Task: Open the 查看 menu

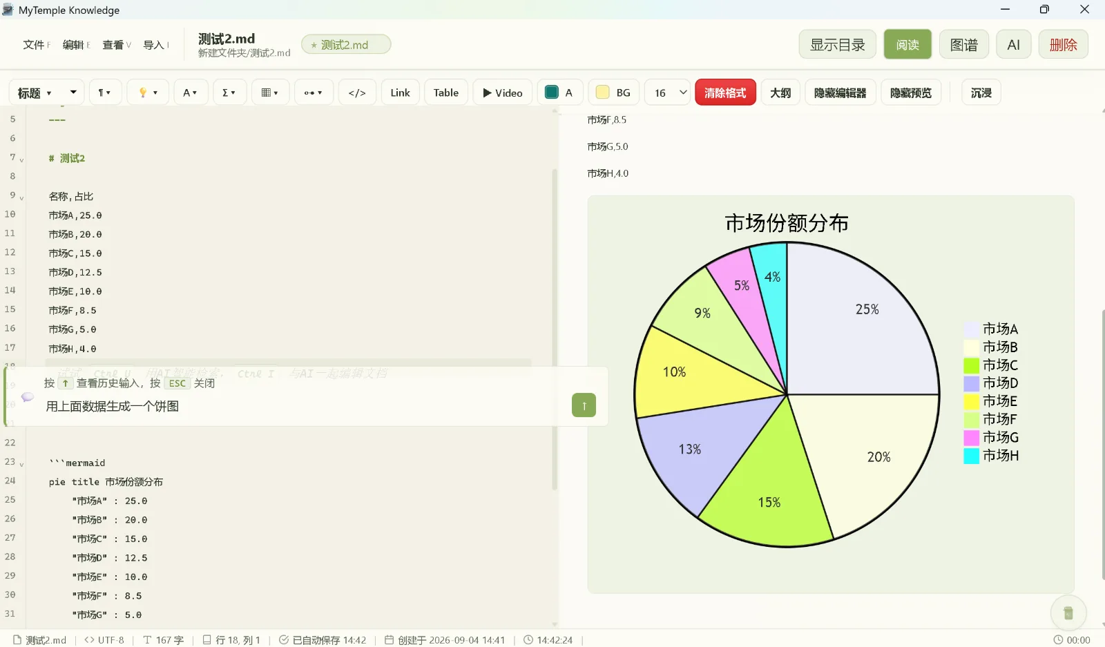Action: 117,45
